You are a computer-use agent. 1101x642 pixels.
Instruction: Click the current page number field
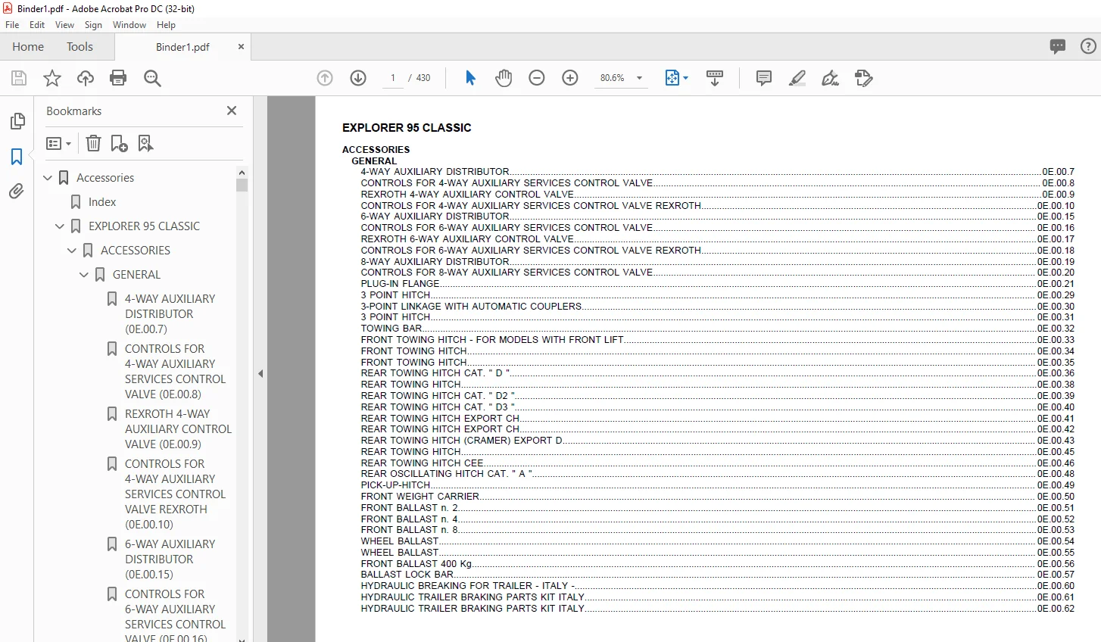(x=392, y=78)
